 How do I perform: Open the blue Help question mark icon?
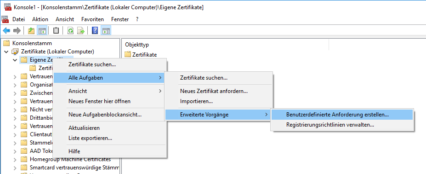pyautogui.click(x=95, y=30)
